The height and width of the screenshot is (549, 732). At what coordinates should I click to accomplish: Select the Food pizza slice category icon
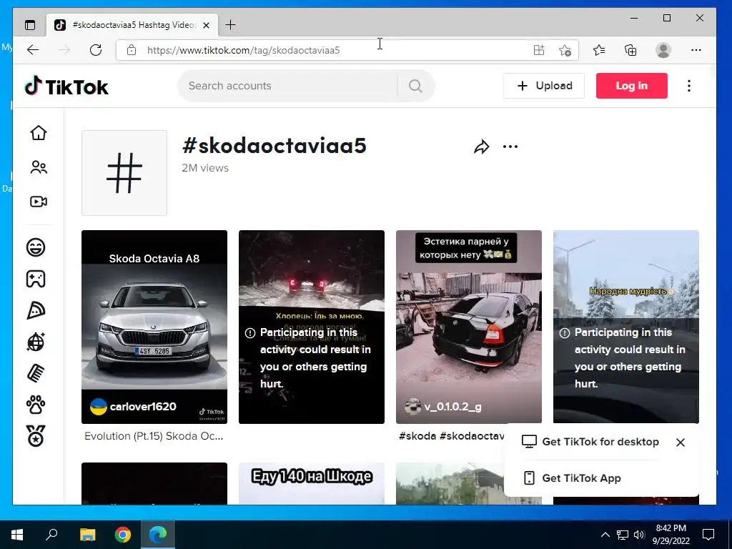coord(36,310)
